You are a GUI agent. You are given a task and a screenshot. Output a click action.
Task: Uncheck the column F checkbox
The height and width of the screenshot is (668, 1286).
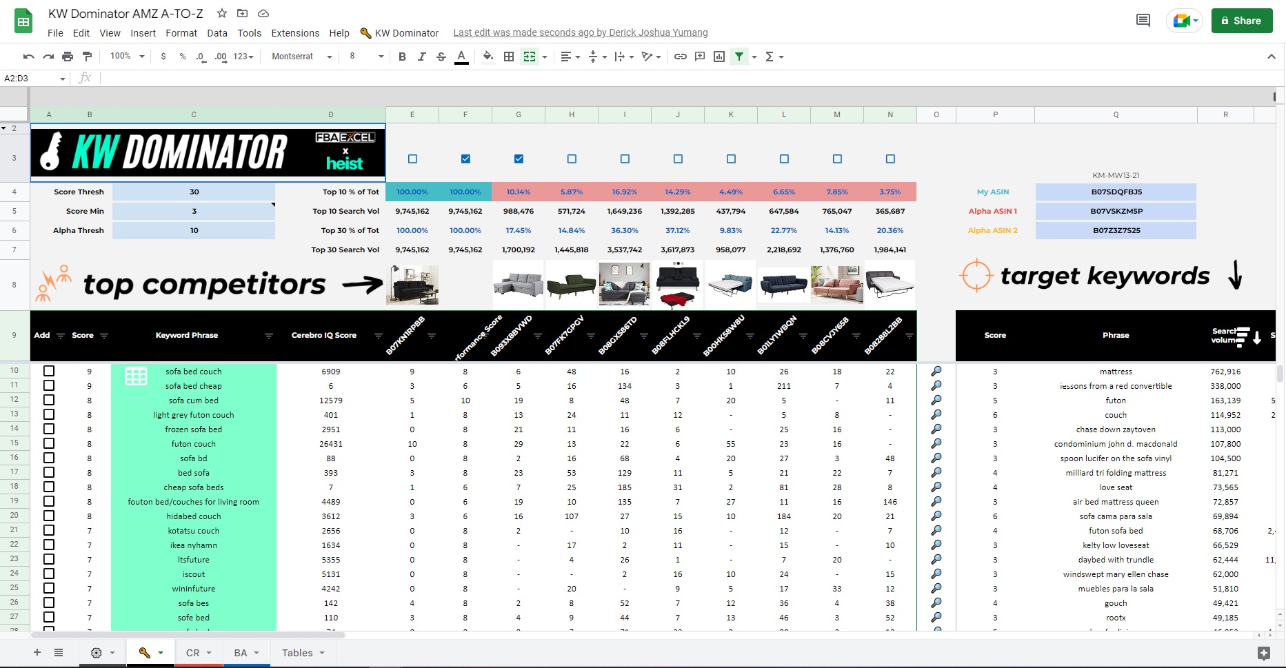(x=465, y=159)
